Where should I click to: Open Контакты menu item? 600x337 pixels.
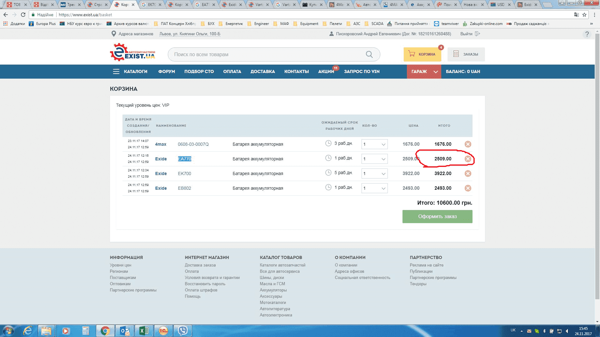(297, 71)
